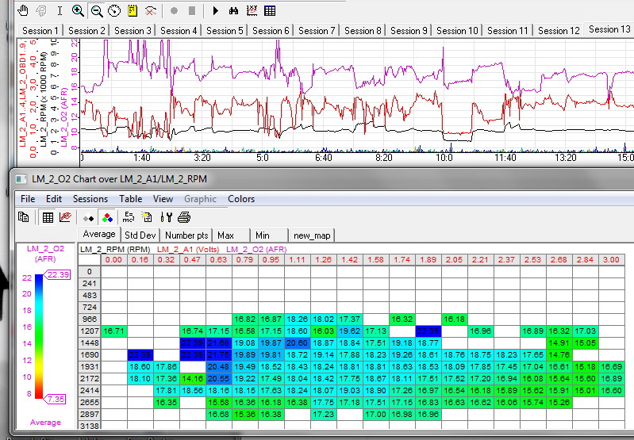This screenshot has height=440, width=634.
Task: Open the binoculars search tool
Action: pyautogui.click(x=233, y=11)
